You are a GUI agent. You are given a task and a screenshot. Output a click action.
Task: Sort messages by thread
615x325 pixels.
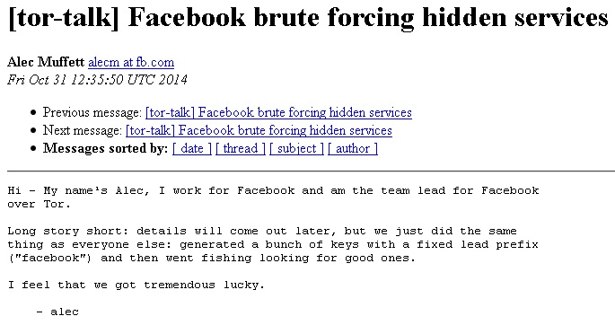[241, 148]
